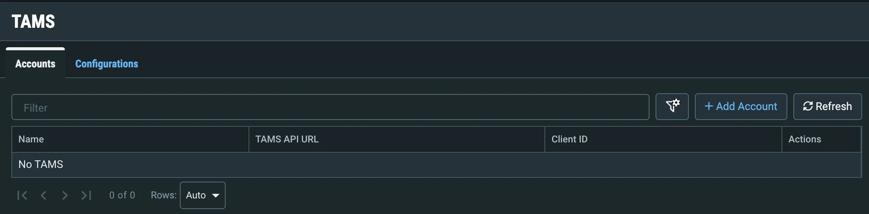Open the Rows Auto dropdown
Screen dimensions: 869x214
tap(203, 195)
